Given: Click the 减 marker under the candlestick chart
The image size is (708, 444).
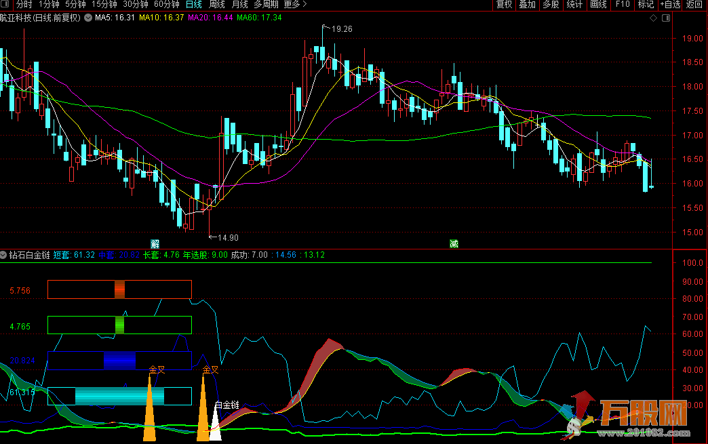Looking at the screenshot, I should coord(454,243).
